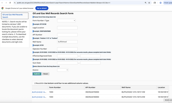This screenshot has width=172, height=103.
Task: Click 'Select District from the Drop Down List' hint
Action: click(46, 66)
